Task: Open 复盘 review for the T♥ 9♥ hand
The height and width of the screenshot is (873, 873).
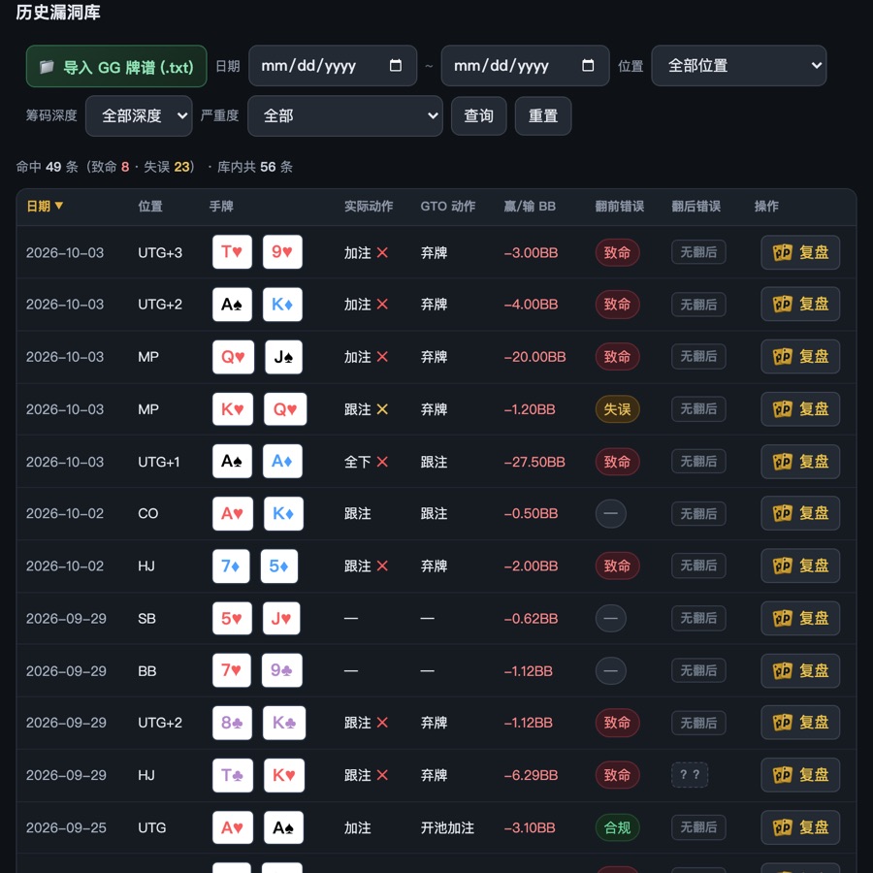Action: [800, 252]
